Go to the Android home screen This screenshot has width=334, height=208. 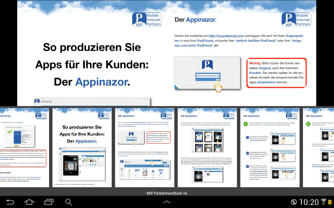[x=29, y=202]
